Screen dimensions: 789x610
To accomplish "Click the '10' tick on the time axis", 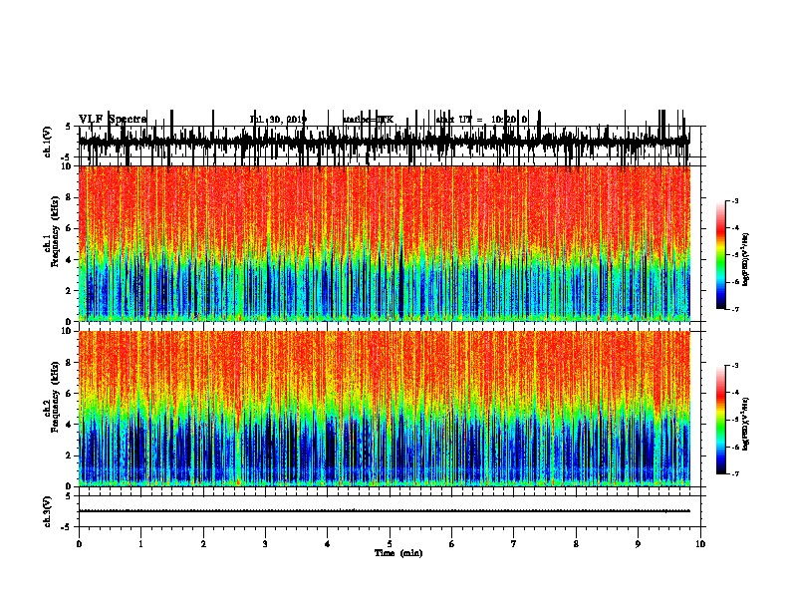I will (700, 544).
